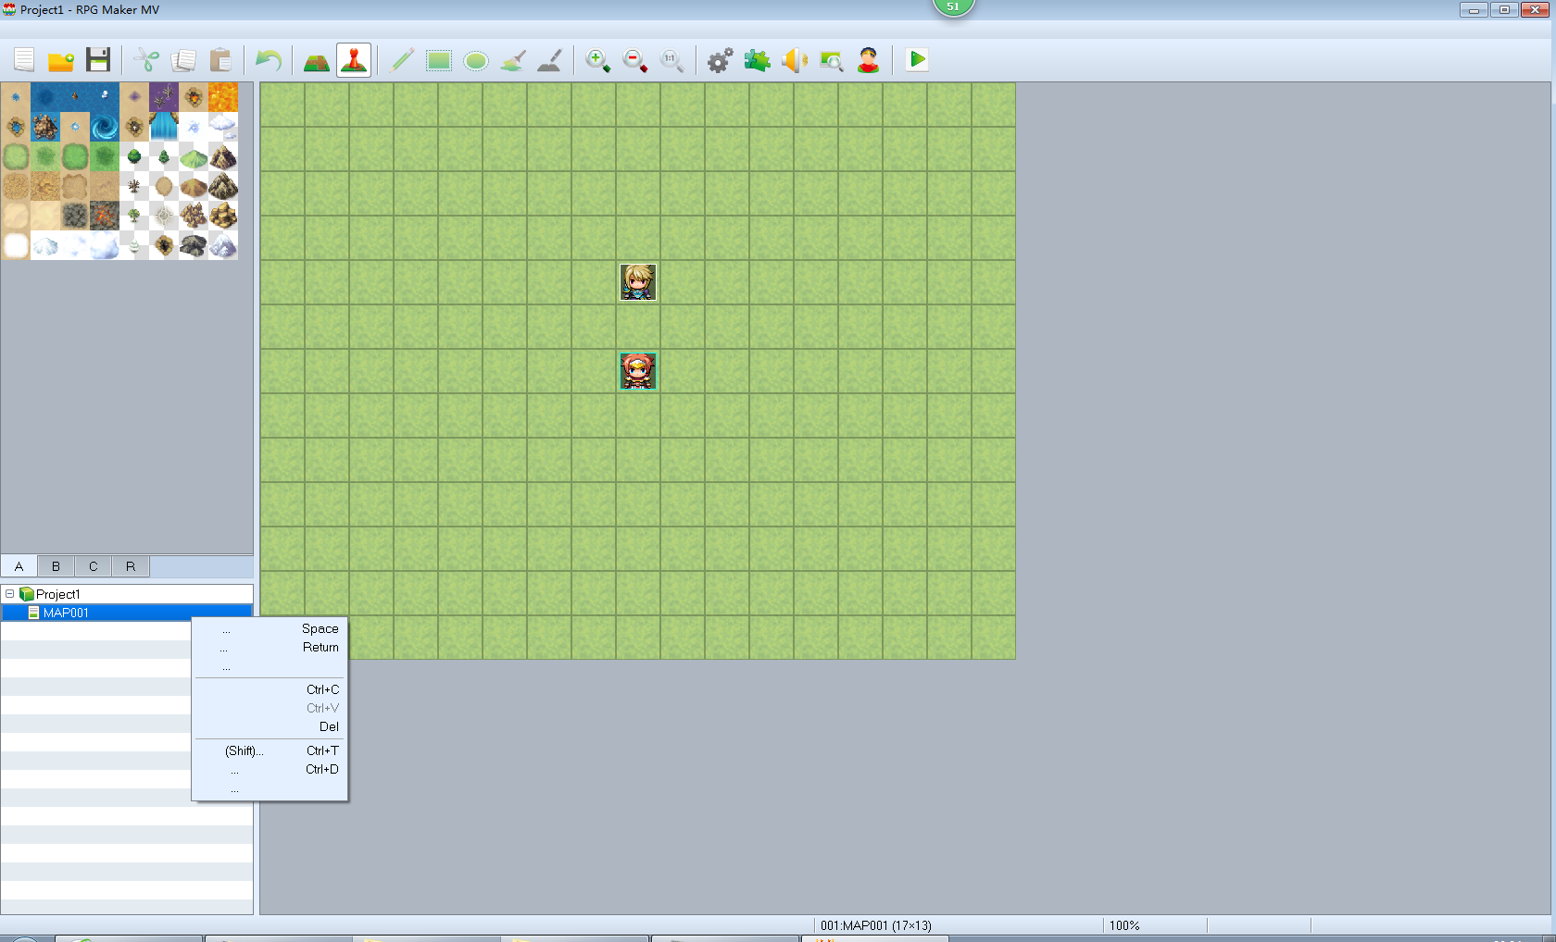Switch to tileset tab B
1556x942 pixels.
click(56, 566)
